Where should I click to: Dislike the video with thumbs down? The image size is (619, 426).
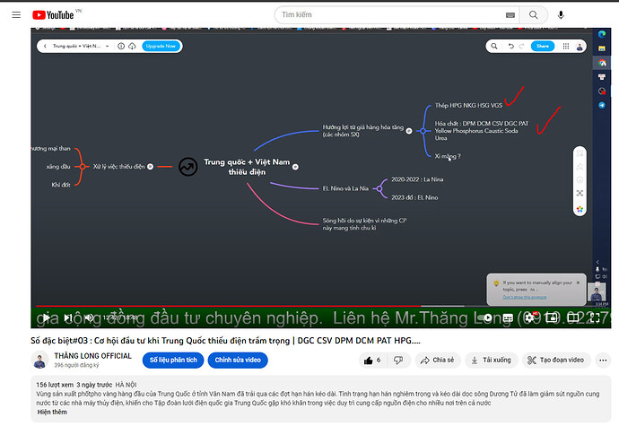[398, 360]
